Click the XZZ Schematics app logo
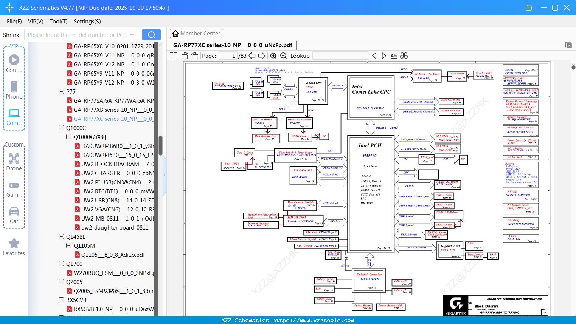Viewport: 576px width, 324px height. (x=9, y=8)
